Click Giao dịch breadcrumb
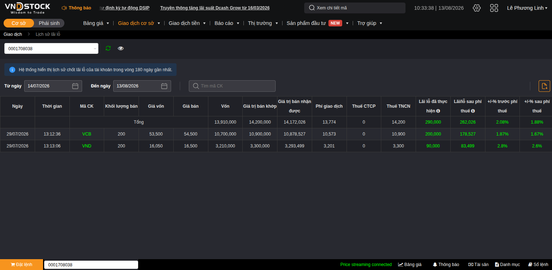 click(13, 34)
